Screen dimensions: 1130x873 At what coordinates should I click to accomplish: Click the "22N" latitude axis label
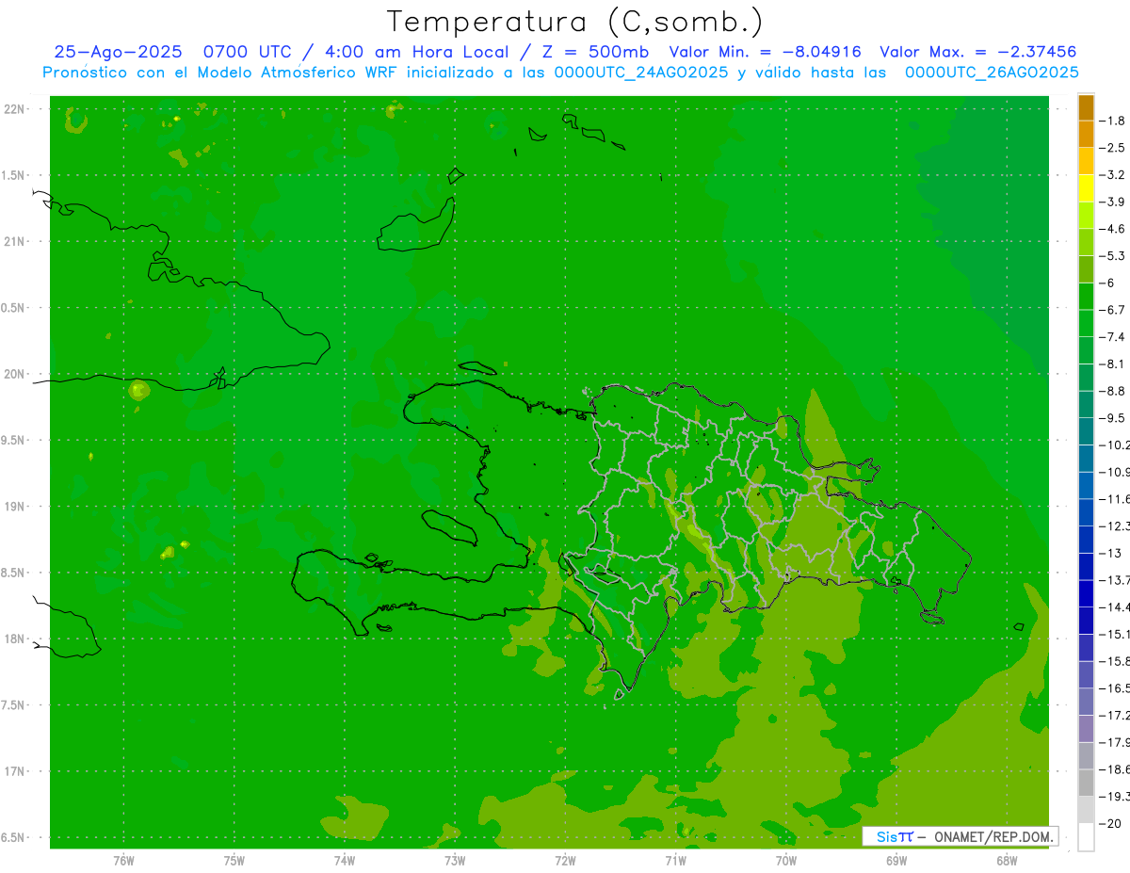tap(13, 109)
